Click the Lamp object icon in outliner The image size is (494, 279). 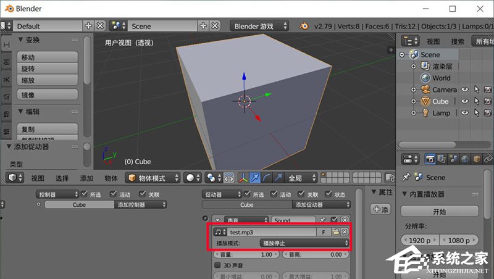[425, 113]
